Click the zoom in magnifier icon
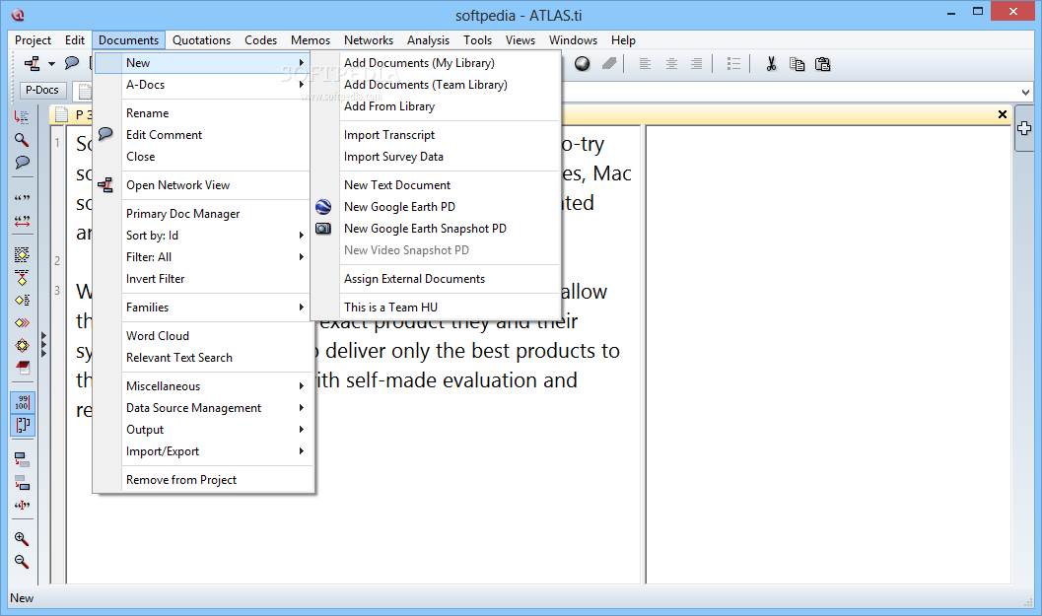 [22, 539]
